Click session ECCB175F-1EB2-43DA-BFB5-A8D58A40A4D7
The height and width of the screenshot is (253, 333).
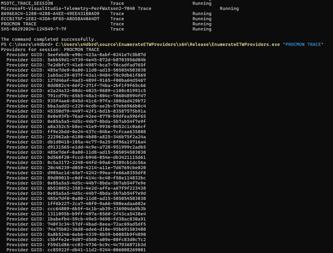coord(50,19)
